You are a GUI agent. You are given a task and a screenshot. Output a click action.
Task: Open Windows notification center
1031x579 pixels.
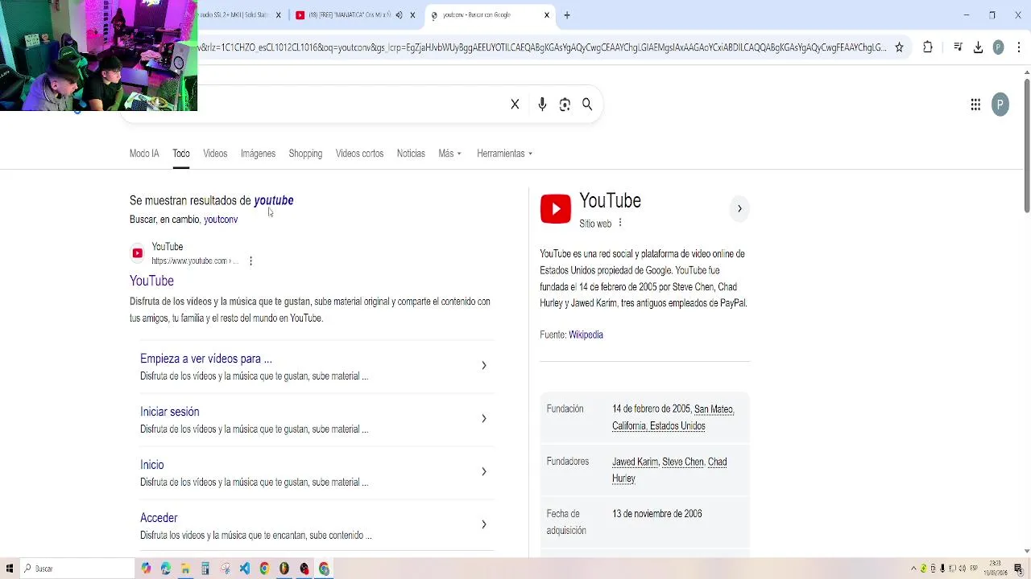point(1018,569)
